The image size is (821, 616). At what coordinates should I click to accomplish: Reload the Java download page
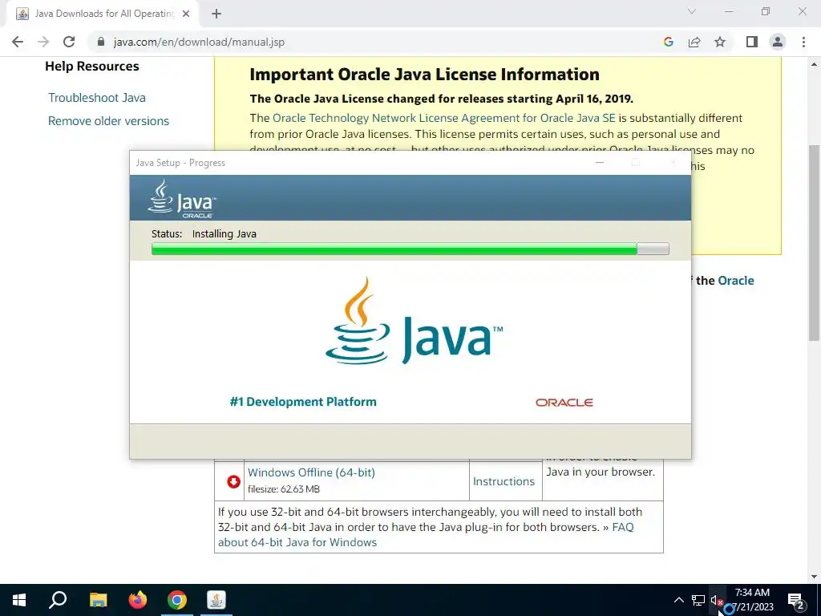click(x=69, y=42)
